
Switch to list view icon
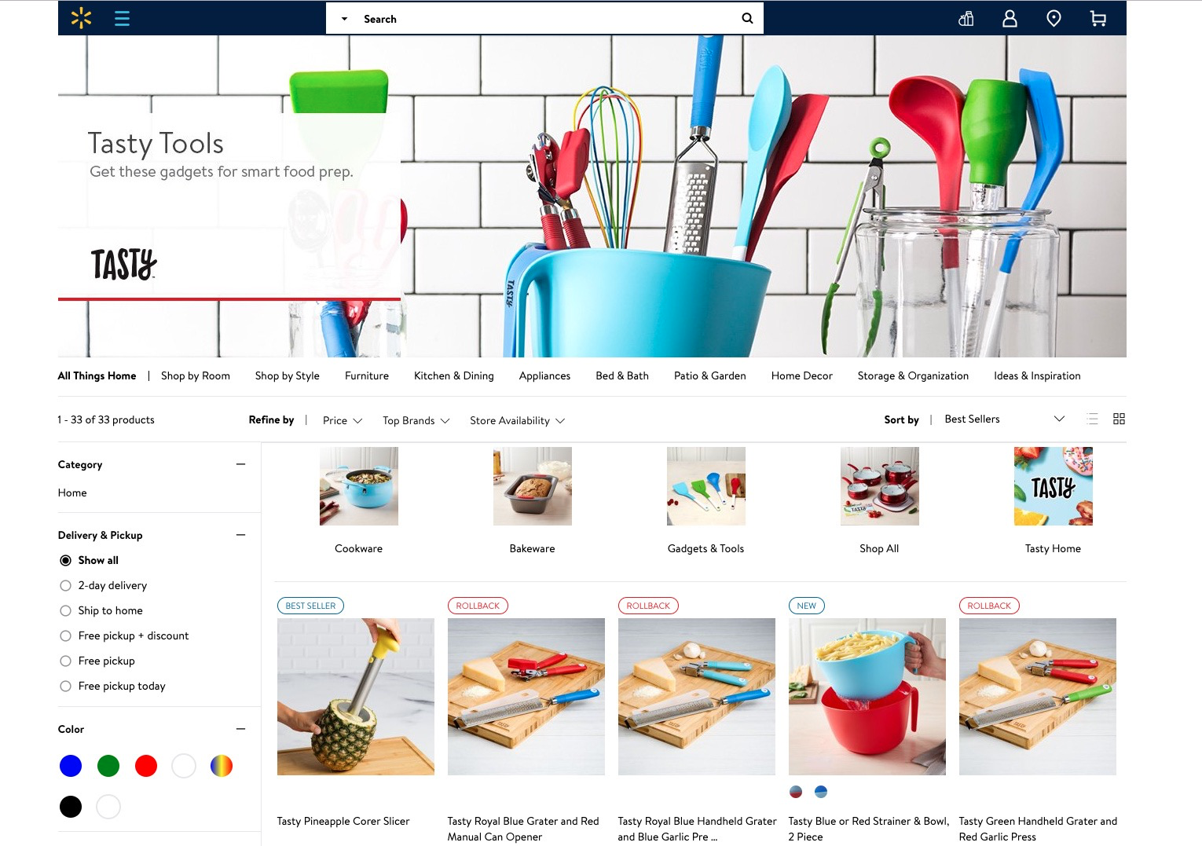(1092, 419)
